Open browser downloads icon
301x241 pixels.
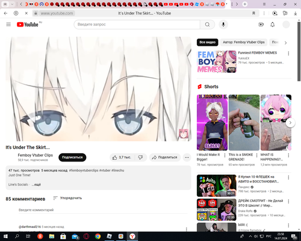pos(296,13)
